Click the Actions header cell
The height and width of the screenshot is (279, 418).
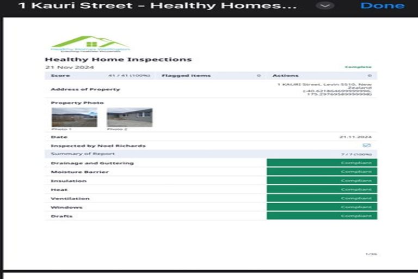(285, 76)
